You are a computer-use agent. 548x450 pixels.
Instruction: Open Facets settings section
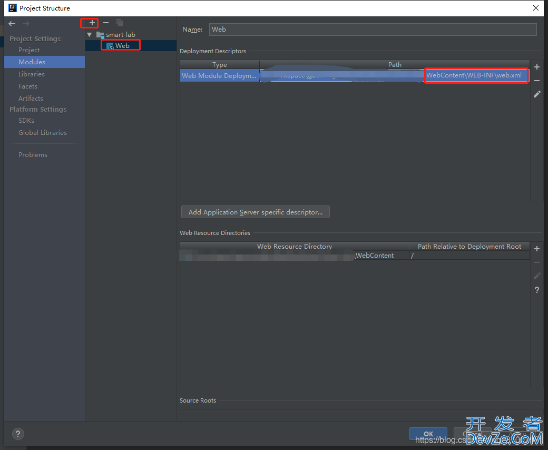(27, 86)
